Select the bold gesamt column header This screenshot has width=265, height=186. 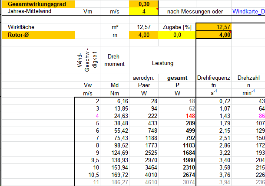click(x=177, y=78)
